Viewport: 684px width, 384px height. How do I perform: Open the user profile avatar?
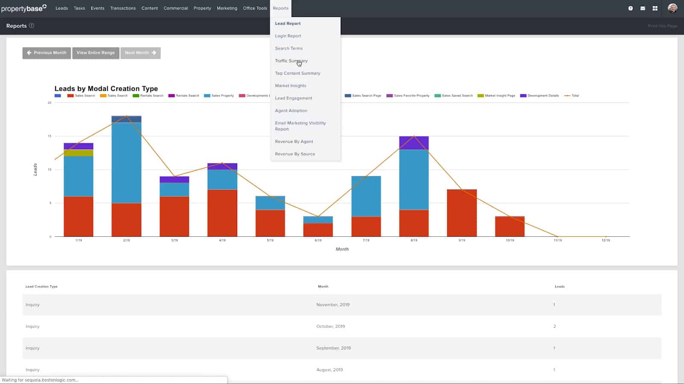click(672, 8)
